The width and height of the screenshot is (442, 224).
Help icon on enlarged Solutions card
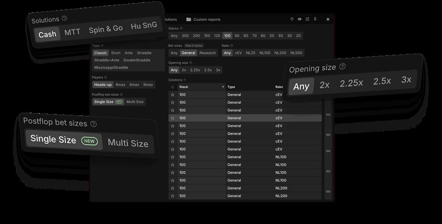click(65, 18)
